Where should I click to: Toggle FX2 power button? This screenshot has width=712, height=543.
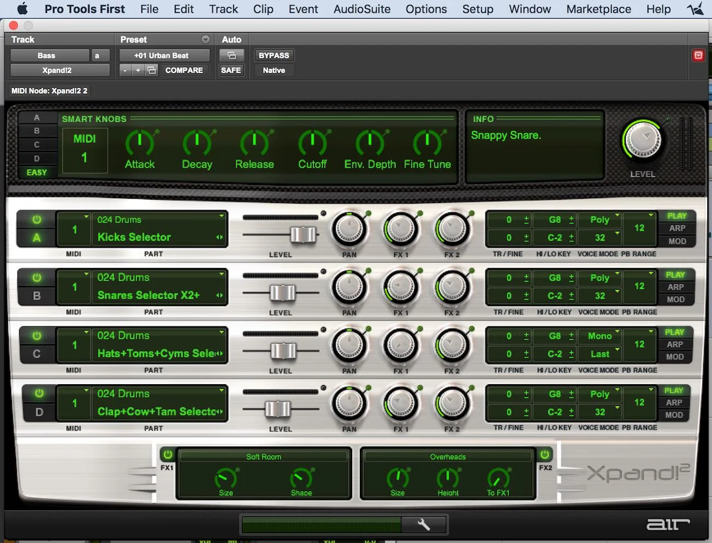point(545,455)
